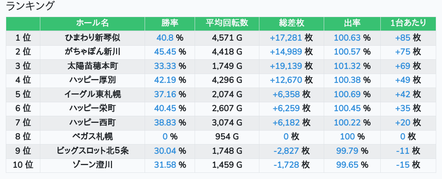Open the ベガス札幌 hall entry
442x179 pixels.
92,137
